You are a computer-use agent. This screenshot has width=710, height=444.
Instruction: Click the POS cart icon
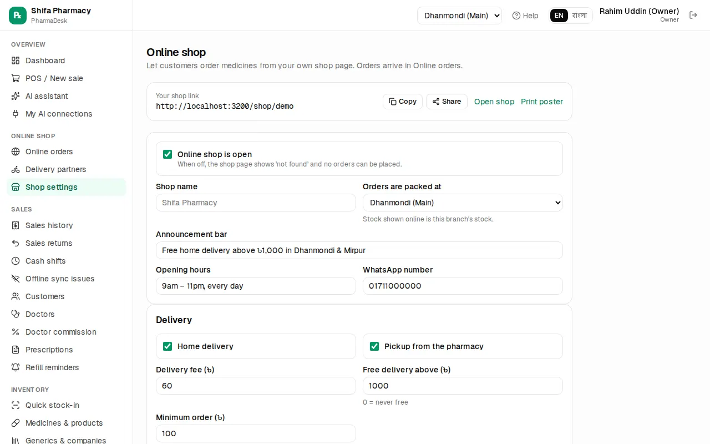pyautogui.click(x=16, y=78)
